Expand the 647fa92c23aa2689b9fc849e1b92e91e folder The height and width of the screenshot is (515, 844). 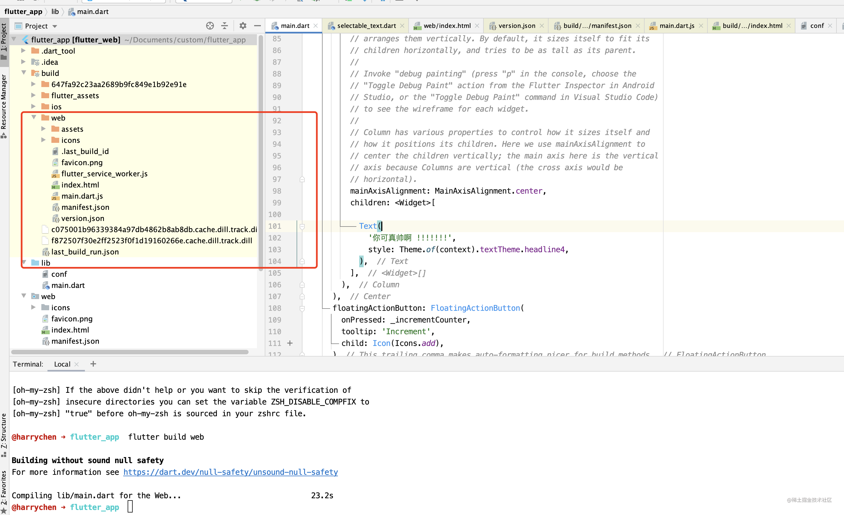click(x=33, y=84)
